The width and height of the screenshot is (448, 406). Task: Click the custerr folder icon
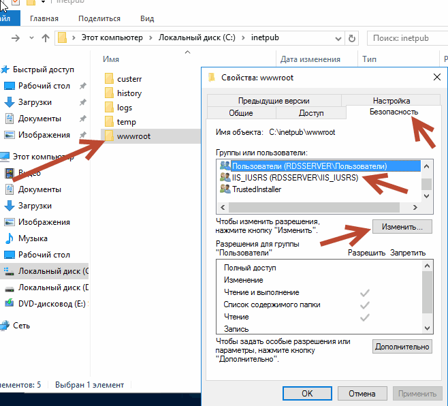click(109, 79)
